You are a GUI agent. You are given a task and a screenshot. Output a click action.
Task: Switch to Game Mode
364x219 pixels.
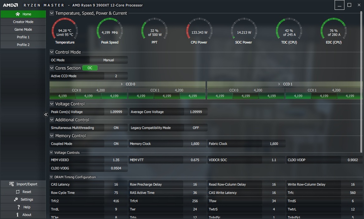point(23,29)
